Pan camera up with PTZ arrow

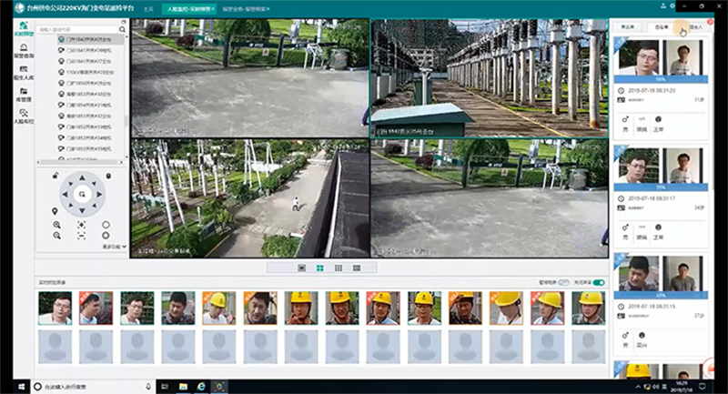[x=82, y=177]
